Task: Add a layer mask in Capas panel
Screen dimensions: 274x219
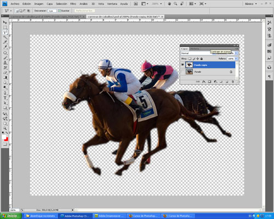Action: (x=209, y=82)
